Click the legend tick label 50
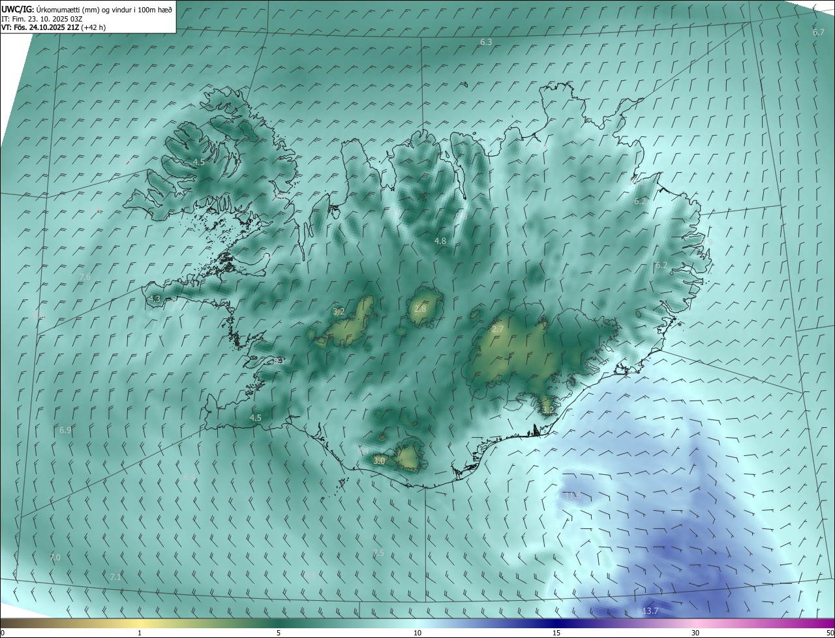The width and height of the screenshot is (835, 638). point(830,633)
